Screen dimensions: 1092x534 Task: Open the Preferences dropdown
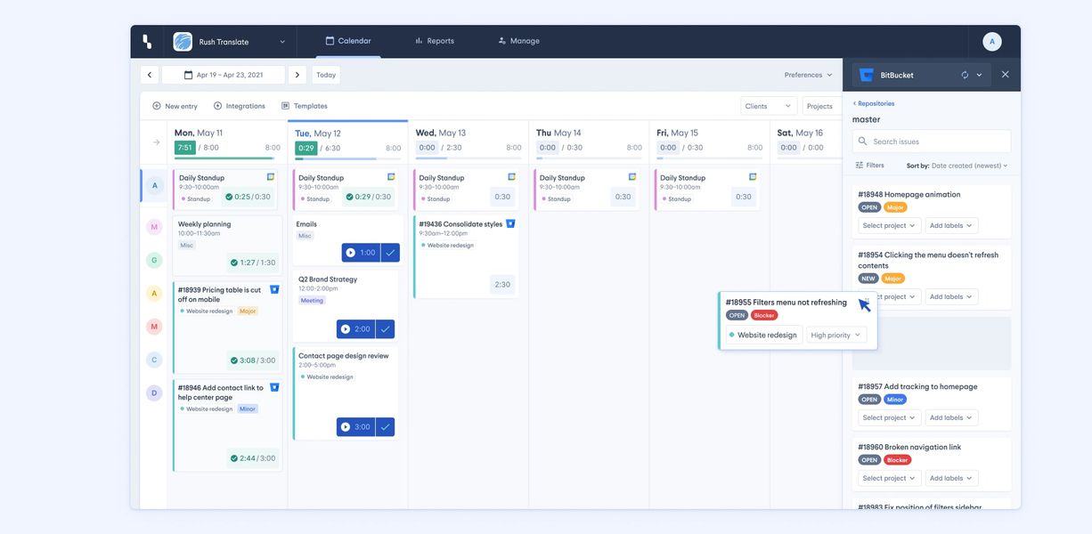[809, 75]
